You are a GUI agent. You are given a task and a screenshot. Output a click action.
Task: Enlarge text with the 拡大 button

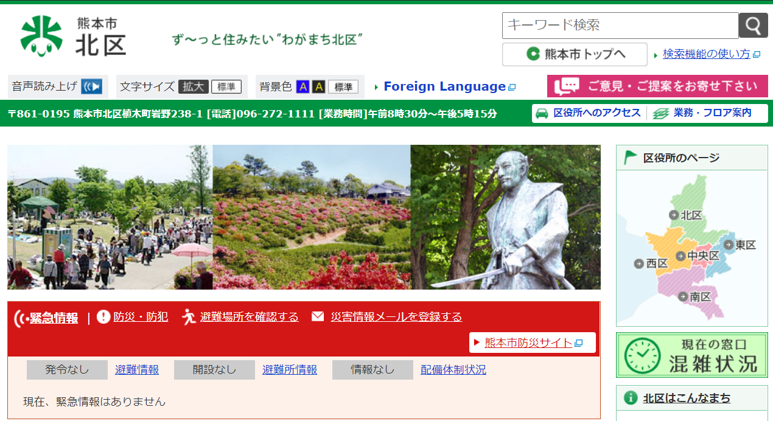(x=194, y=87)
